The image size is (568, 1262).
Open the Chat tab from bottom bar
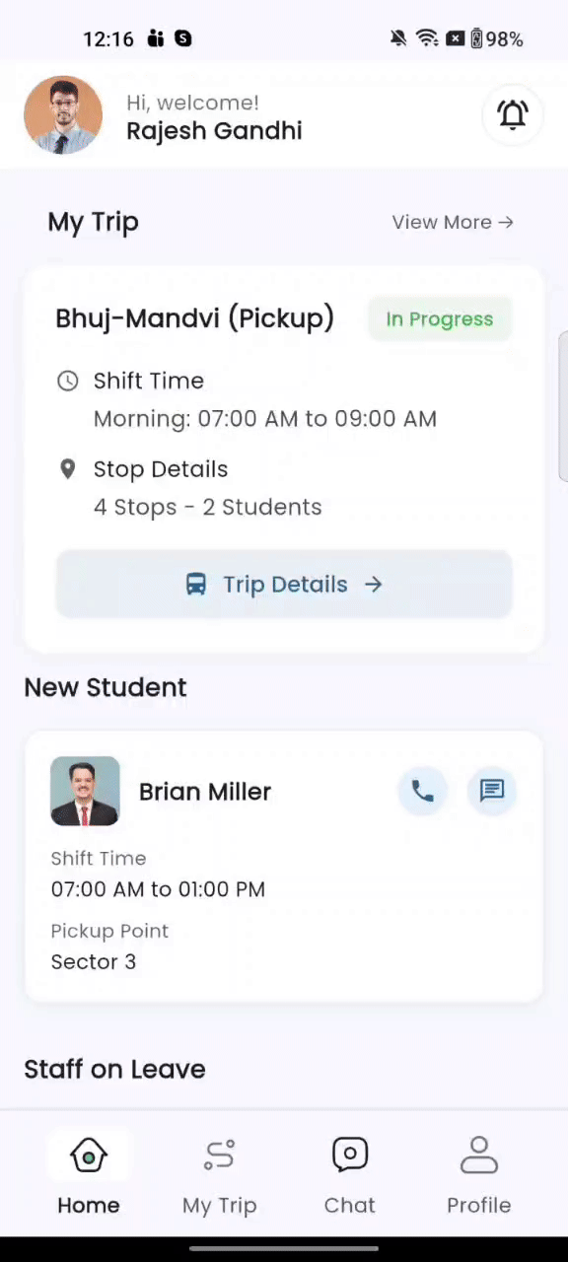[349, 1175]
